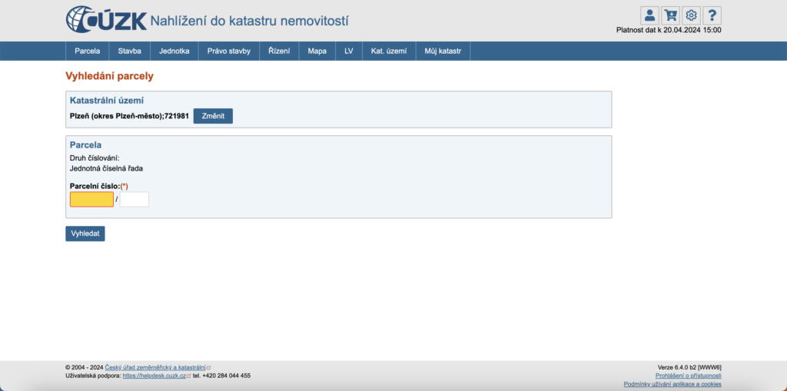This screenshot has width=787, height=391.
Task: Open the Jednotka menu item
Action: [x=174, y=51]
